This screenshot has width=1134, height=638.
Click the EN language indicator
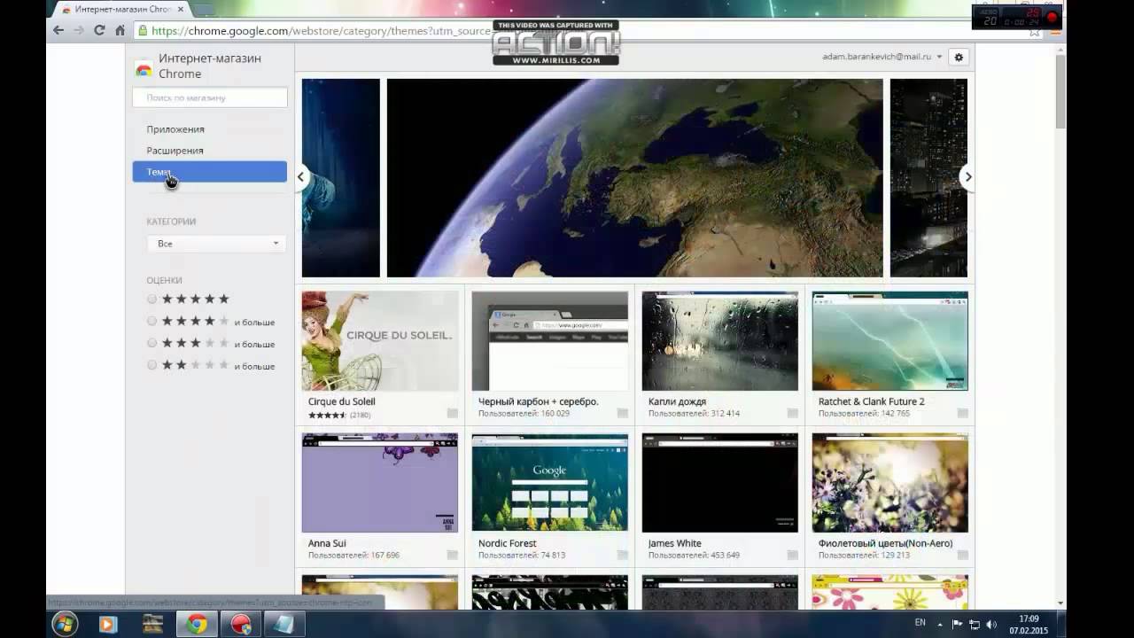click(920, 623)
